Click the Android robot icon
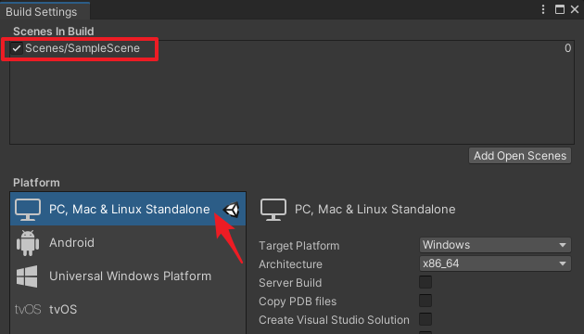The image size is (584, 334). pyautogui.click(x=28, y=243)
